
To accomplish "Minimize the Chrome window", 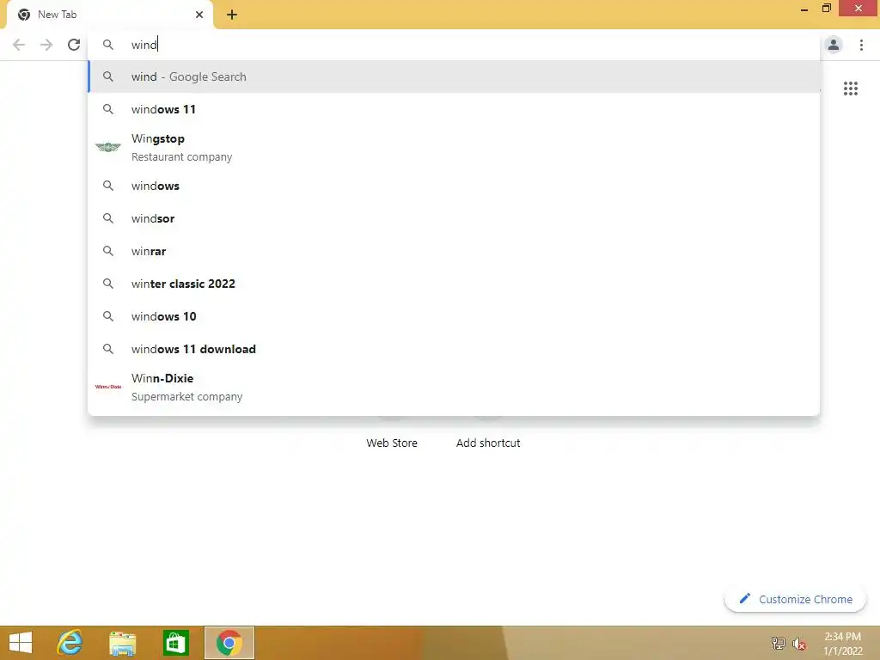I will coord(804,9).
